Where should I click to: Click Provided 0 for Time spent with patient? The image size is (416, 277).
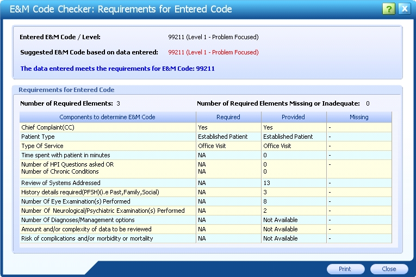265,155
